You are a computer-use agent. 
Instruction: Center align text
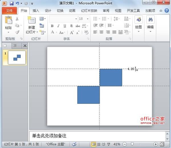coord(101,32)
